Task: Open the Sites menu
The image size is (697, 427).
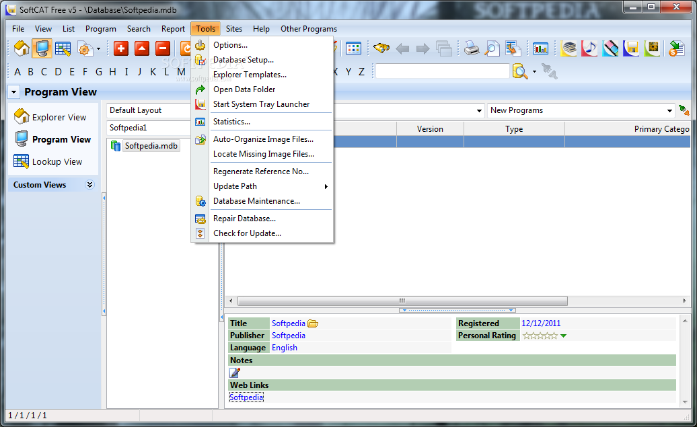Action: [x=234, y=29]
